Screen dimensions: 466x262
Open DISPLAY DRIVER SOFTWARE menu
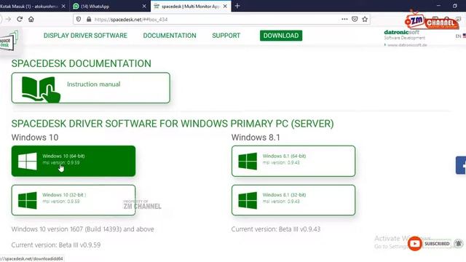85,36
